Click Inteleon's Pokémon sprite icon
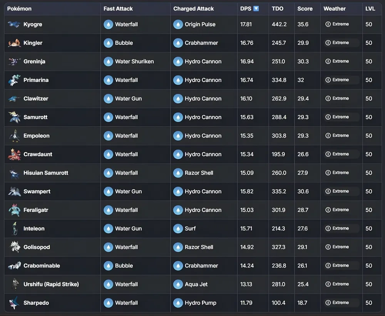This screenshot has width=385, height=316. (15, 229)
